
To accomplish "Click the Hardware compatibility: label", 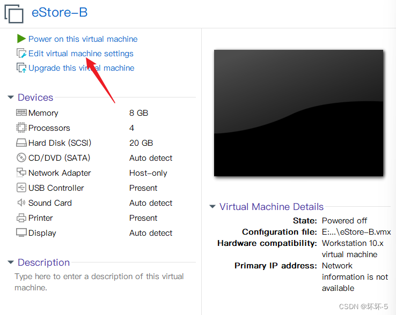I will point(267,243).
